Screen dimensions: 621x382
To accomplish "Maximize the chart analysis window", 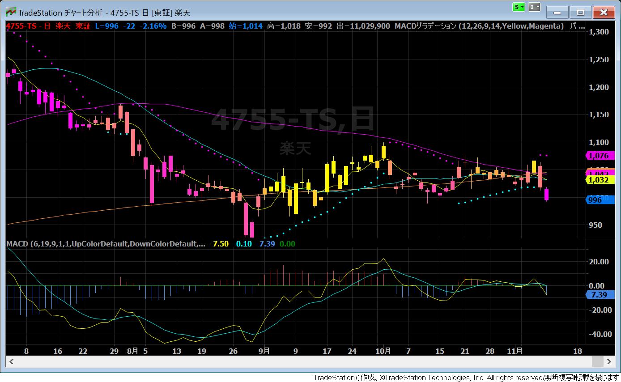I will (x=580, y=12).
